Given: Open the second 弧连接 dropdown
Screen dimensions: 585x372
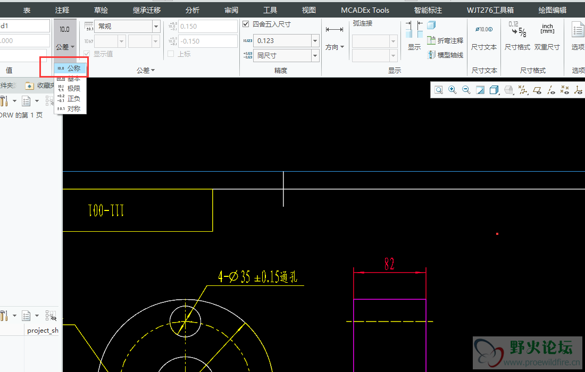Looking at the screenshot, I should (393, 56).
